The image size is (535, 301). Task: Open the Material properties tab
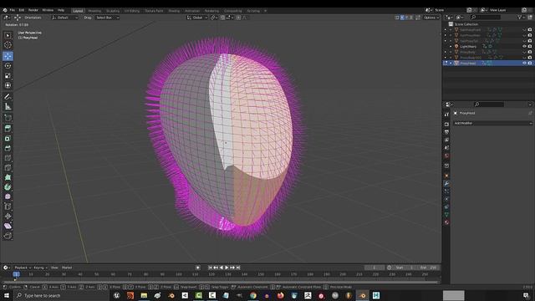(446, 222)
